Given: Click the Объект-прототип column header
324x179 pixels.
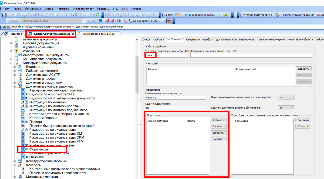Looking at the screenshot, I should (x=166, y=121).
